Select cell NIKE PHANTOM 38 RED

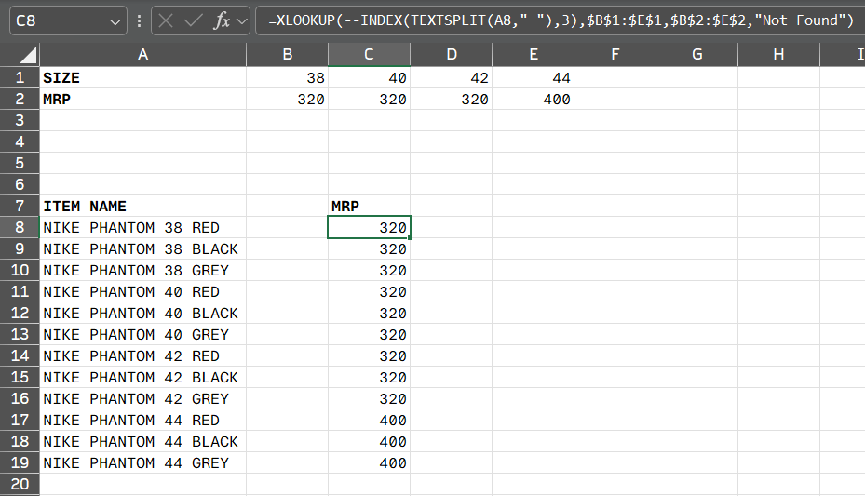coord(142,228)
